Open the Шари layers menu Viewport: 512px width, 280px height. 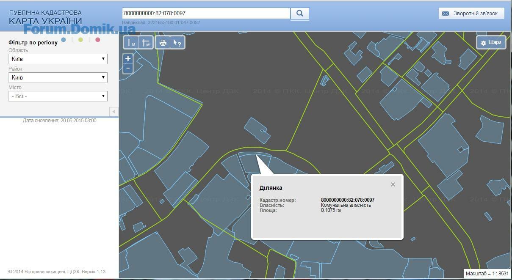[x=491, y=42]
